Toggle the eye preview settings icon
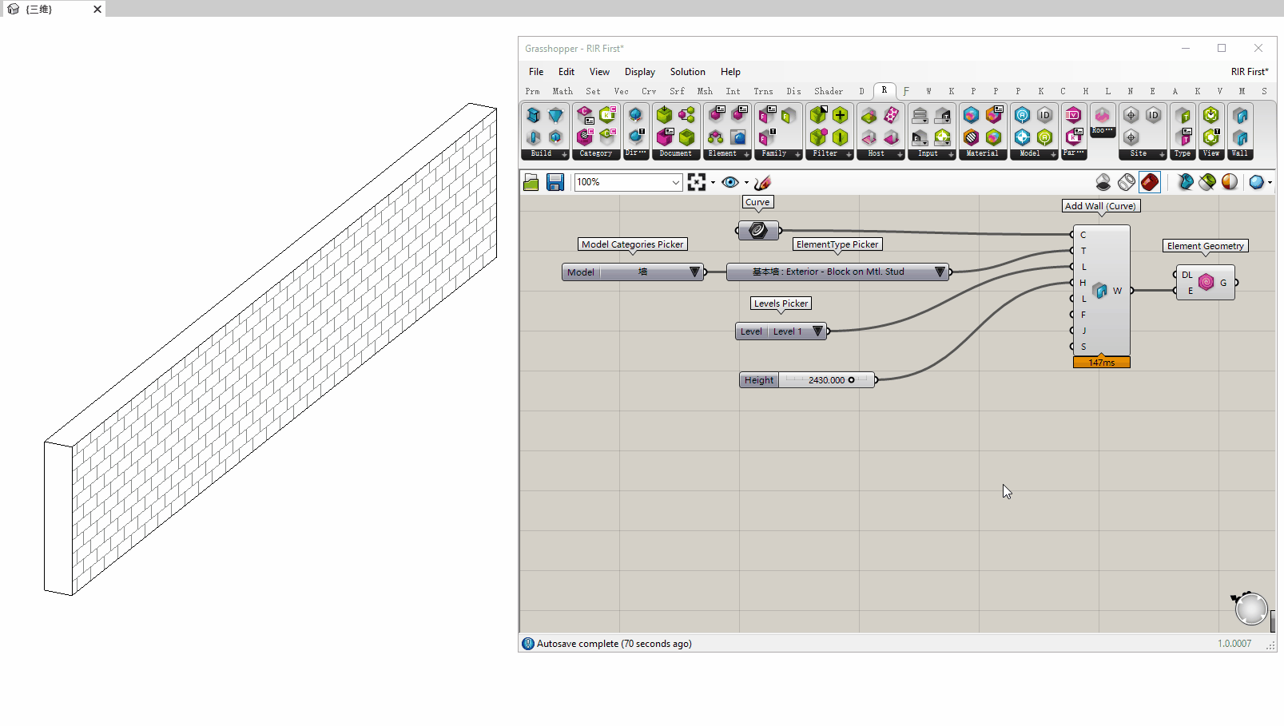Image resolution: width=1284 pixels, height=726 pixels. (x=729, y=182)
